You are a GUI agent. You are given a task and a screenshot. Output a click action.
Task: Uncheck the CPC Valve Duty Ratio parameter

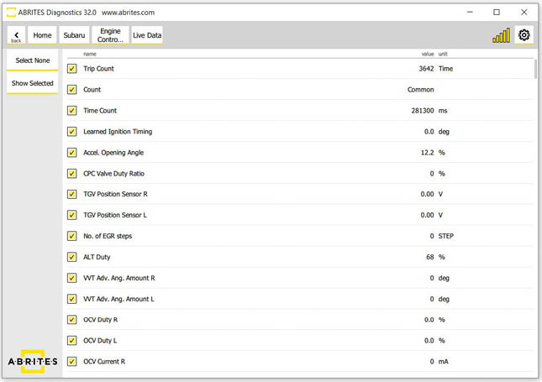[x=72, y=174]
